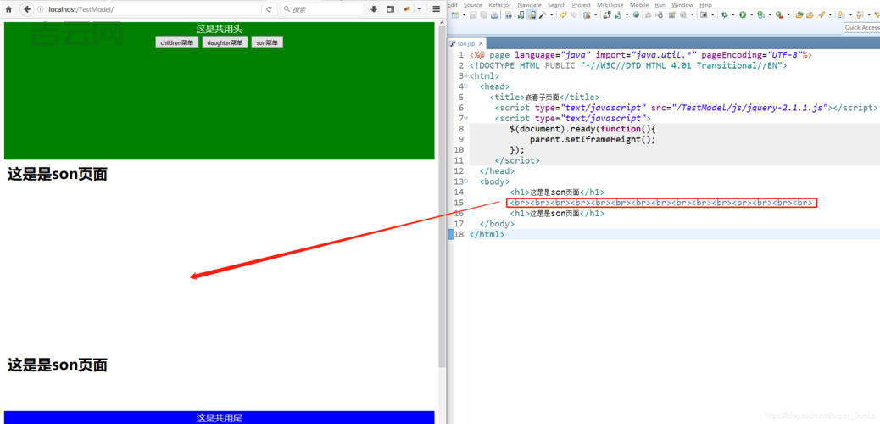Open the Refactor menu
880x424 pixels.
click(x=499, y=4)
